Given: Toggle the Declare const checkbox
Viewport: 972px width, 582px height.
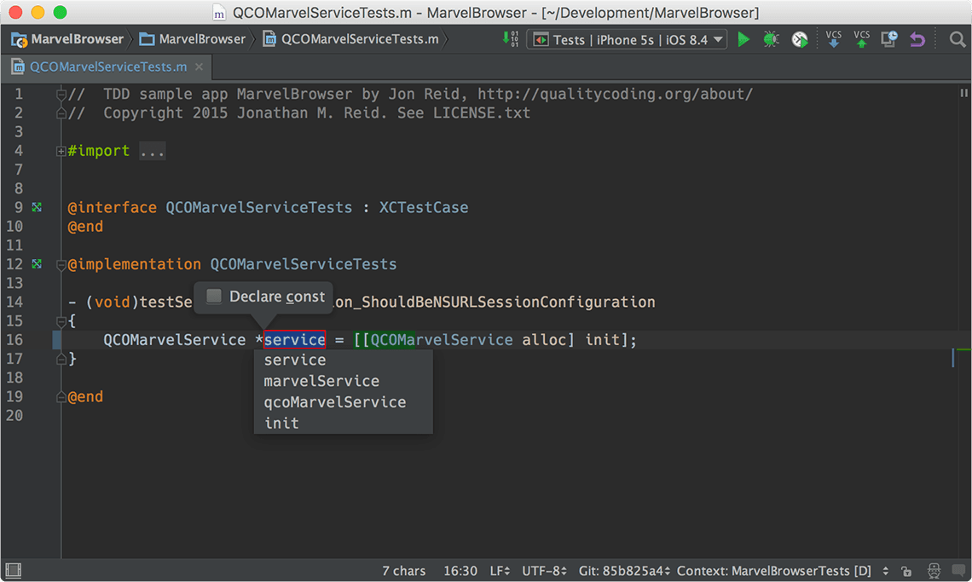Looking at the screenshot, I should coord(213,297).
